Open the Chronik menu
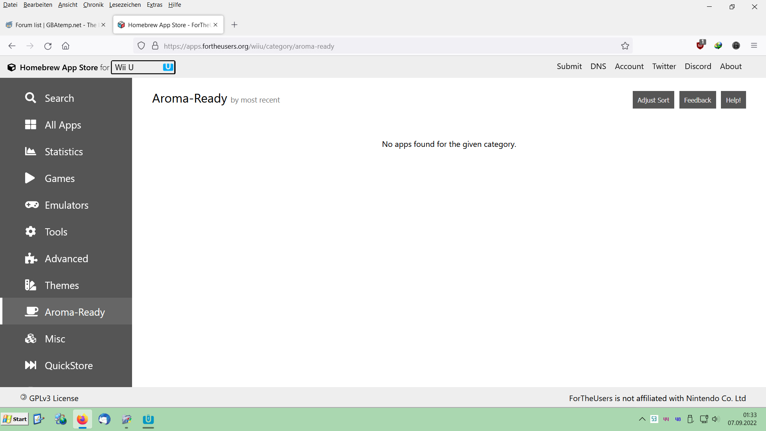 (x=93, y=5)
